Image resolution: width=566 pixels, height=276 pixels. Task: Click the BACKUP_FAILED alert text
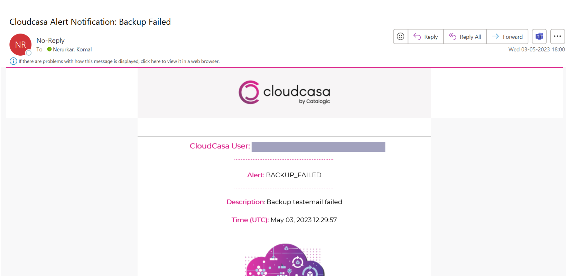point(293,175)
